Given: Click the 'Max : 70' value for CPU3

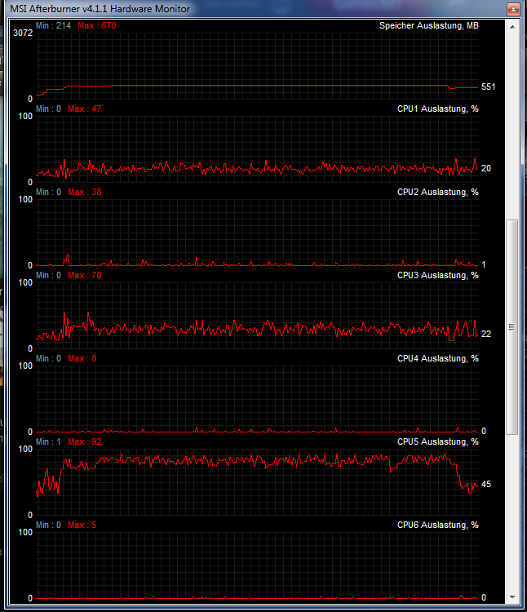Looking at the screenshot, I should click(85, 275).
